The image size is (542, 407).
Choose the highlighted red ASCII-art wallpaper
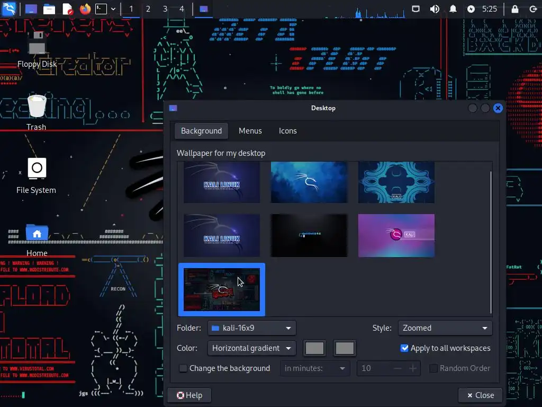click(x=222, y=290)
